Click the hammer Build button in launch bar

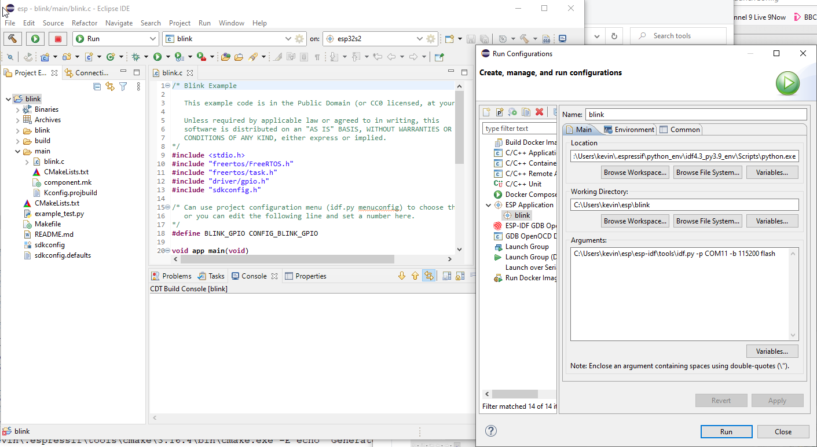tap(13, 39)
